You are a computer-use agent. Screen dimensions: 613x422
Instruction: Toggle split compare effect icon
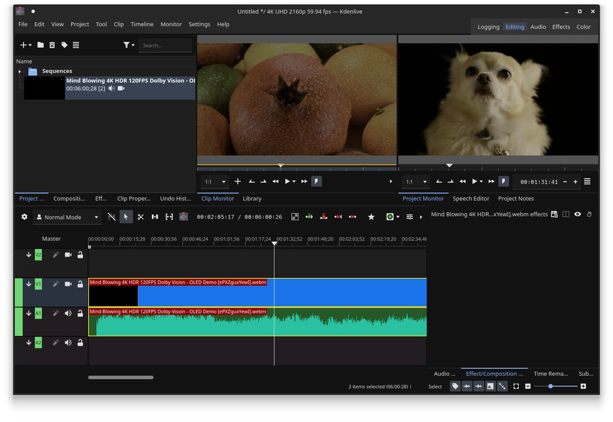click(x=566, y=214)
